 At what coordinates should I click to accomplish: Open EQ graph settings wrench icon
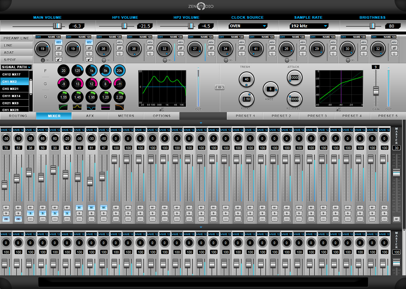pos(161,109)
